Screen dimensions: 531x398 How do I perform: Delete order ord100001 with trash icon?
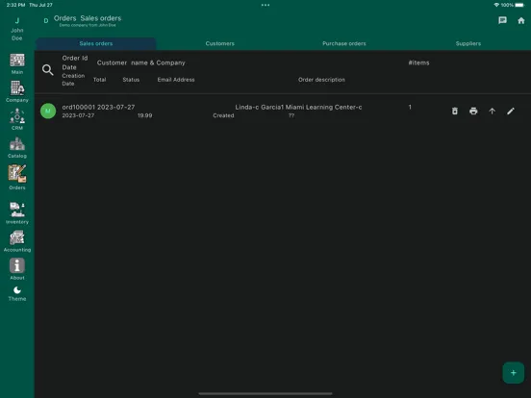(455, 111)
